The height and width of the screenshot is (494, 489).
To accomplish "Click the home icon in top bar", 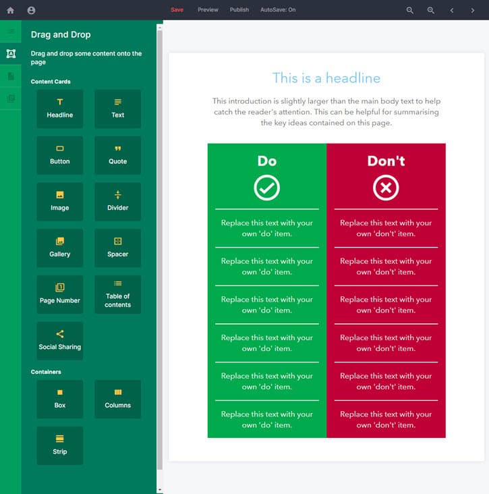I will (10, 10).
